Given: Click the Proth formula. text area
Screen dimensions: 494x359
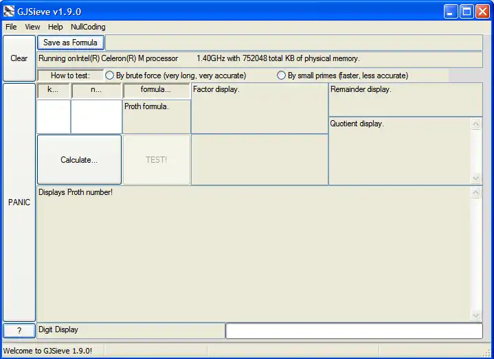Looking at the screenshot, I should [156, 117].
